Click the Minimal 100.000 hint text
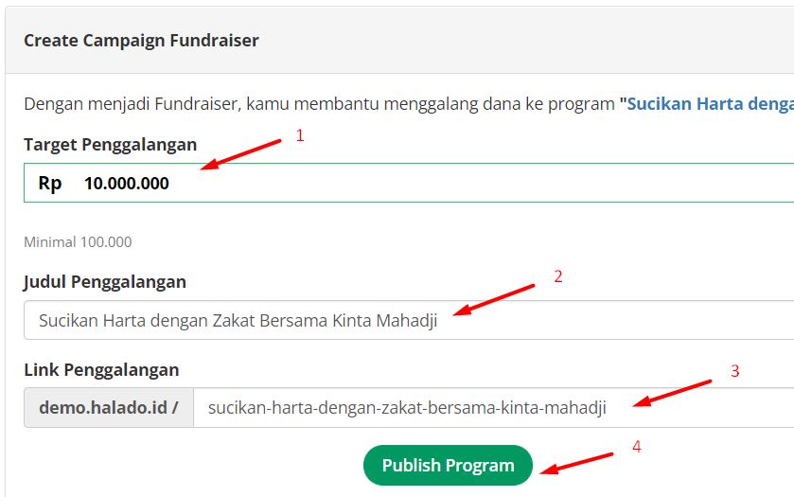This screenshot has height=497, width=794. point(78,242)
